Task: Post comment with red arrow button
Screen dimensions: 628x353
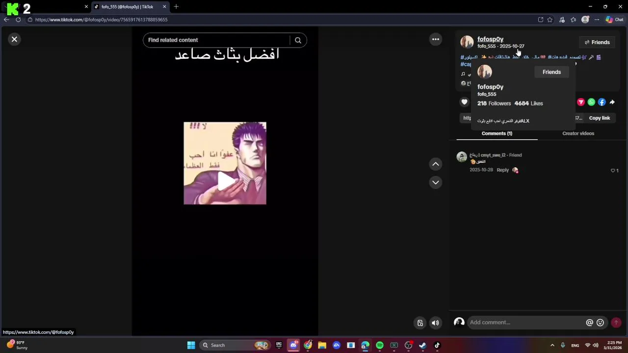Action: tap(616, 323)
